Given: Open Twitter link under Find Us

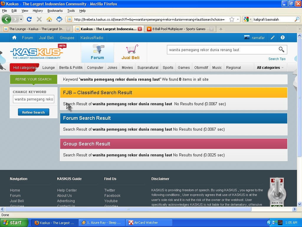Looking at the screenshot, I should click(110, 190).
